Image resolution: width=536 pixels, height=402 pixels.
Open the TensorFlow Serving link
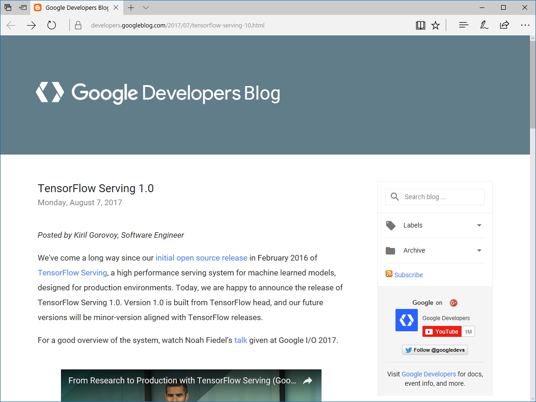(x=72, y=273)
